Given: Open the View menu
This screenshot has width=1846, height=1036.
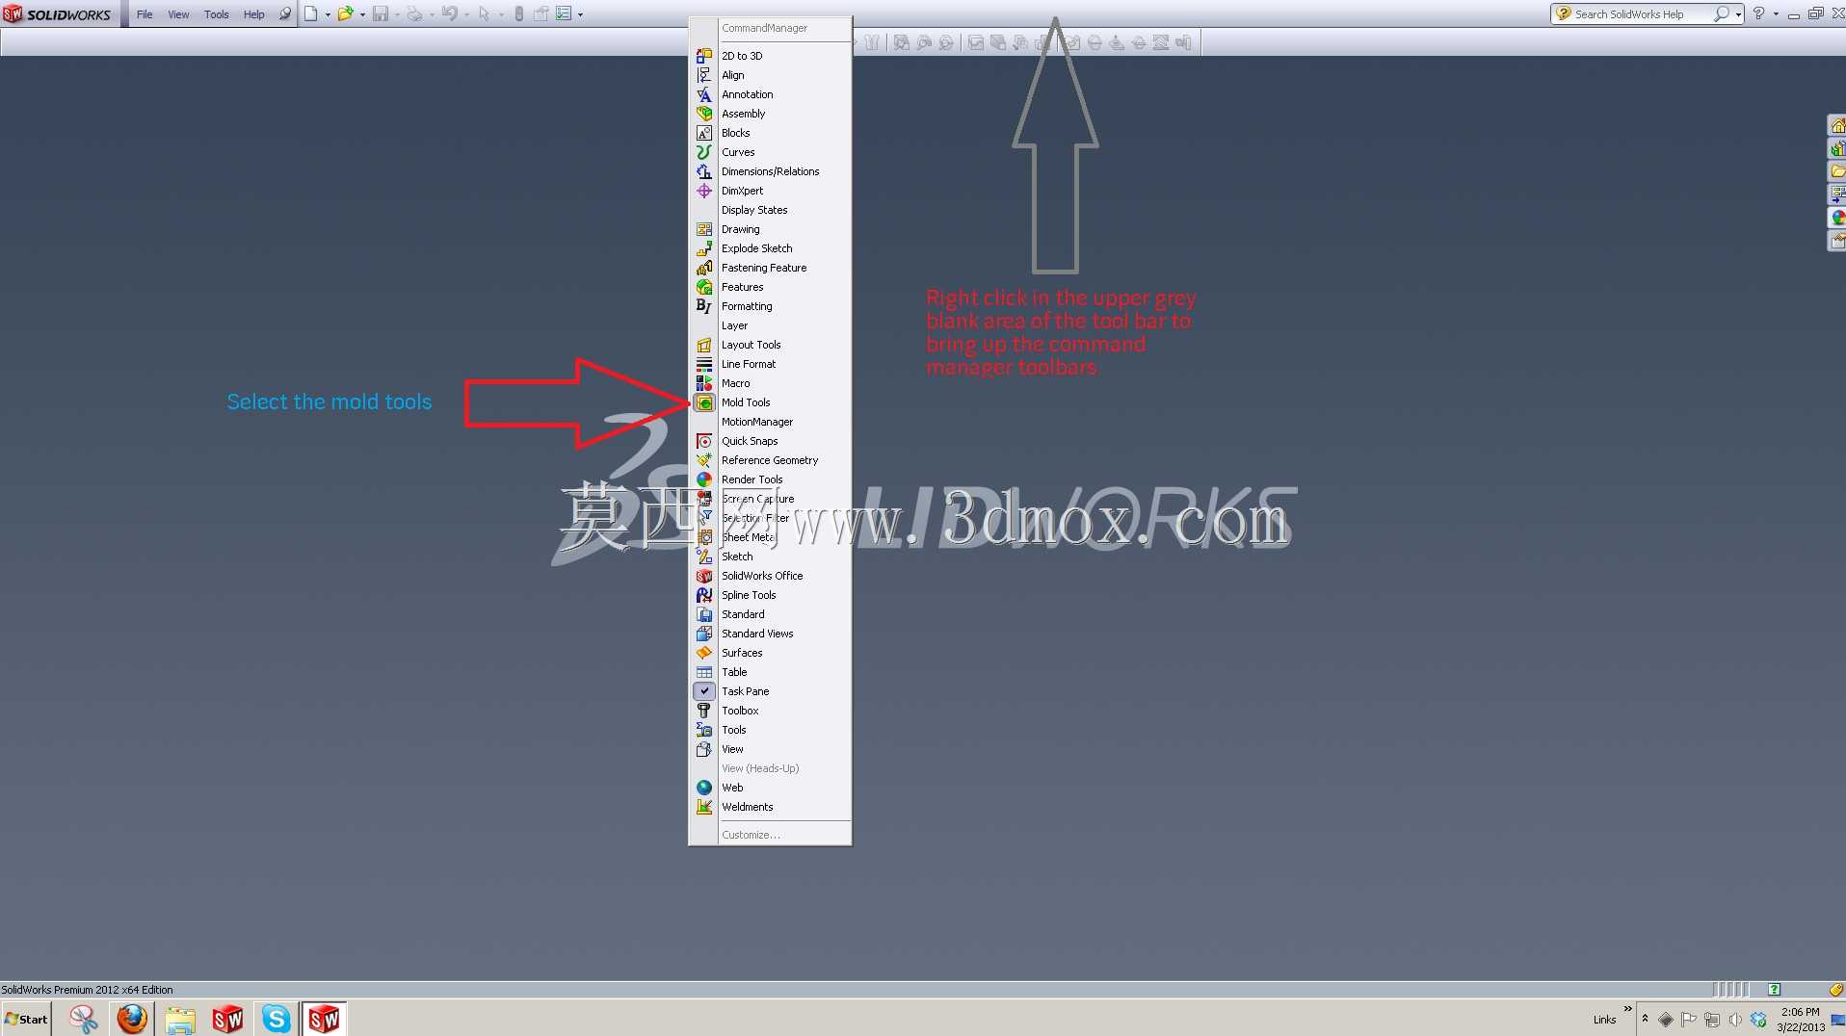Looking at the screenshot, I should (x=178, y=14).
